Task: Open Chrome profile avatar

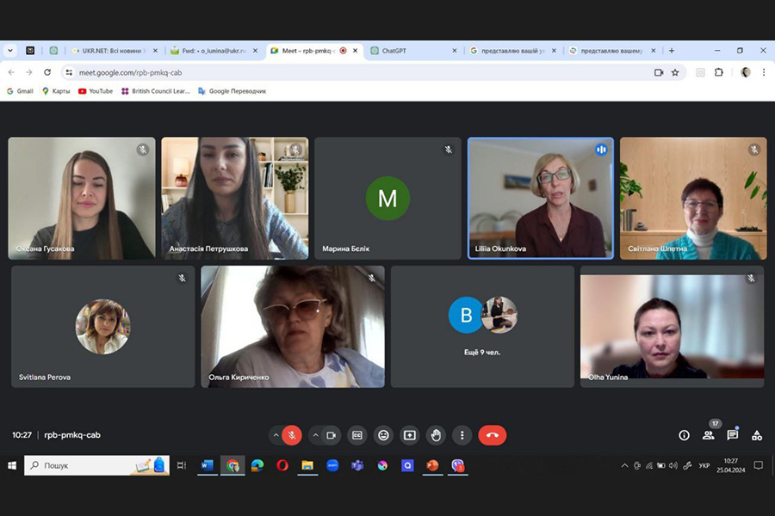Action: coord(746,72)
